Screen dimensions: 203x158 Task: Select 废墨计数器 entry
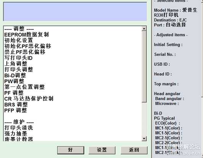pyautogui.click(x=19, y=139)
